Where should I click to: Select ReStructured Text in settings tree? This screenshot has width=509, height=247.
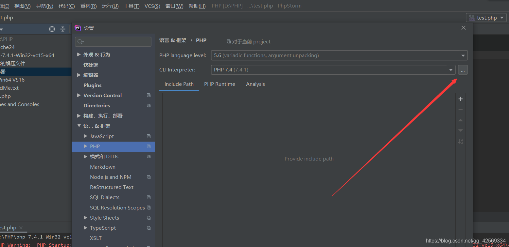(112, 187)
